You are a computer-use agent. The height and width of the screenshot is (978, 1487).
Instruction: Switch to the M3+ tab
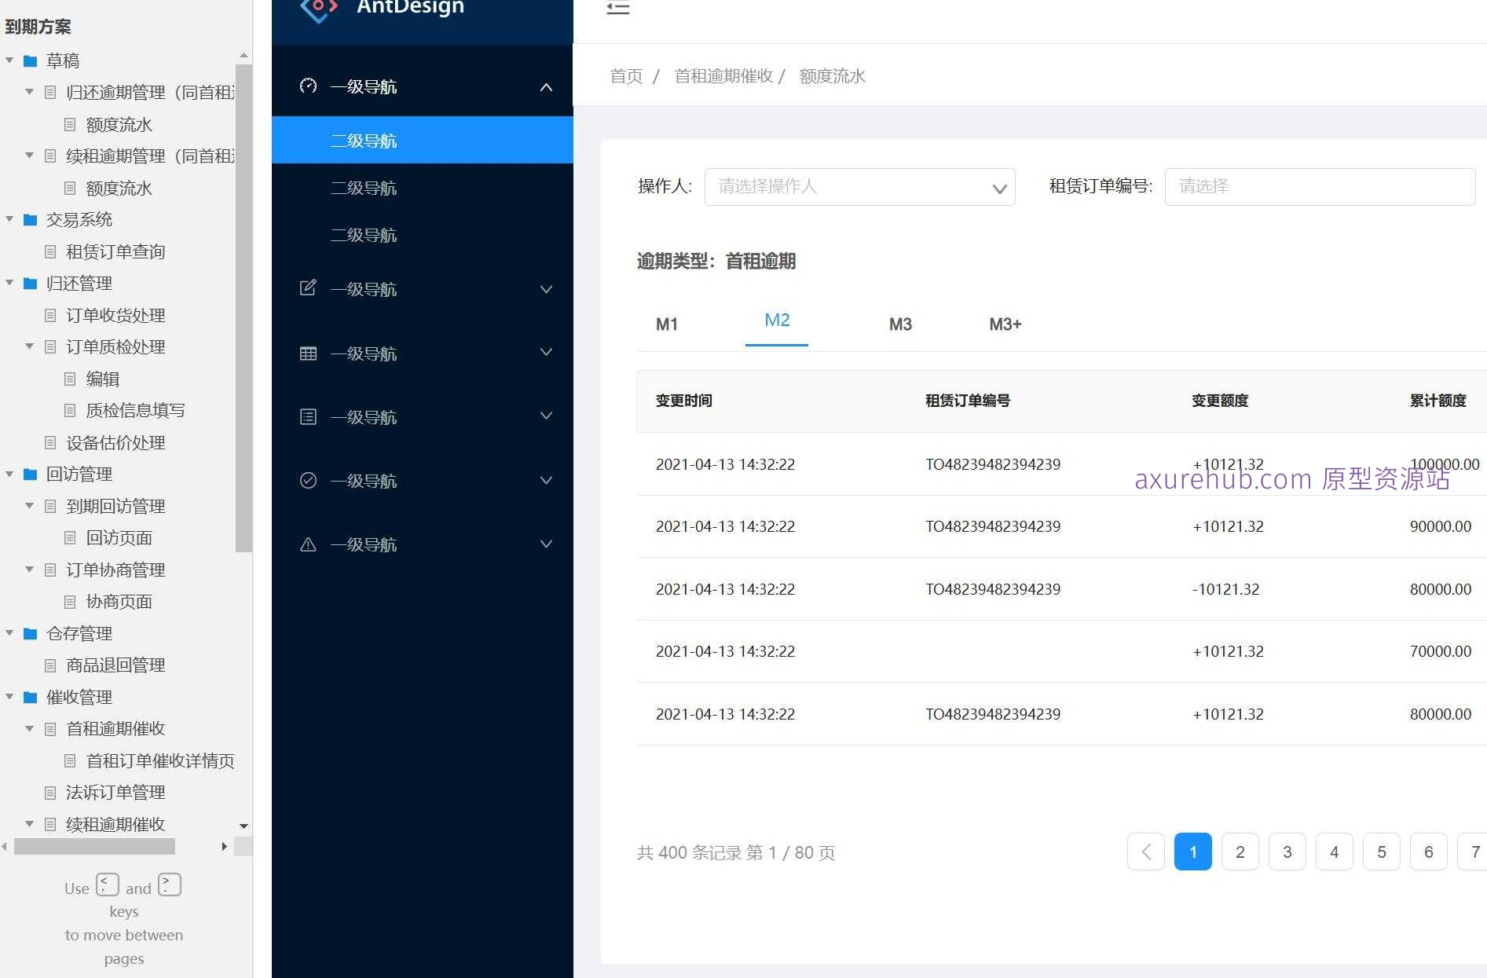coord(1005,324)
